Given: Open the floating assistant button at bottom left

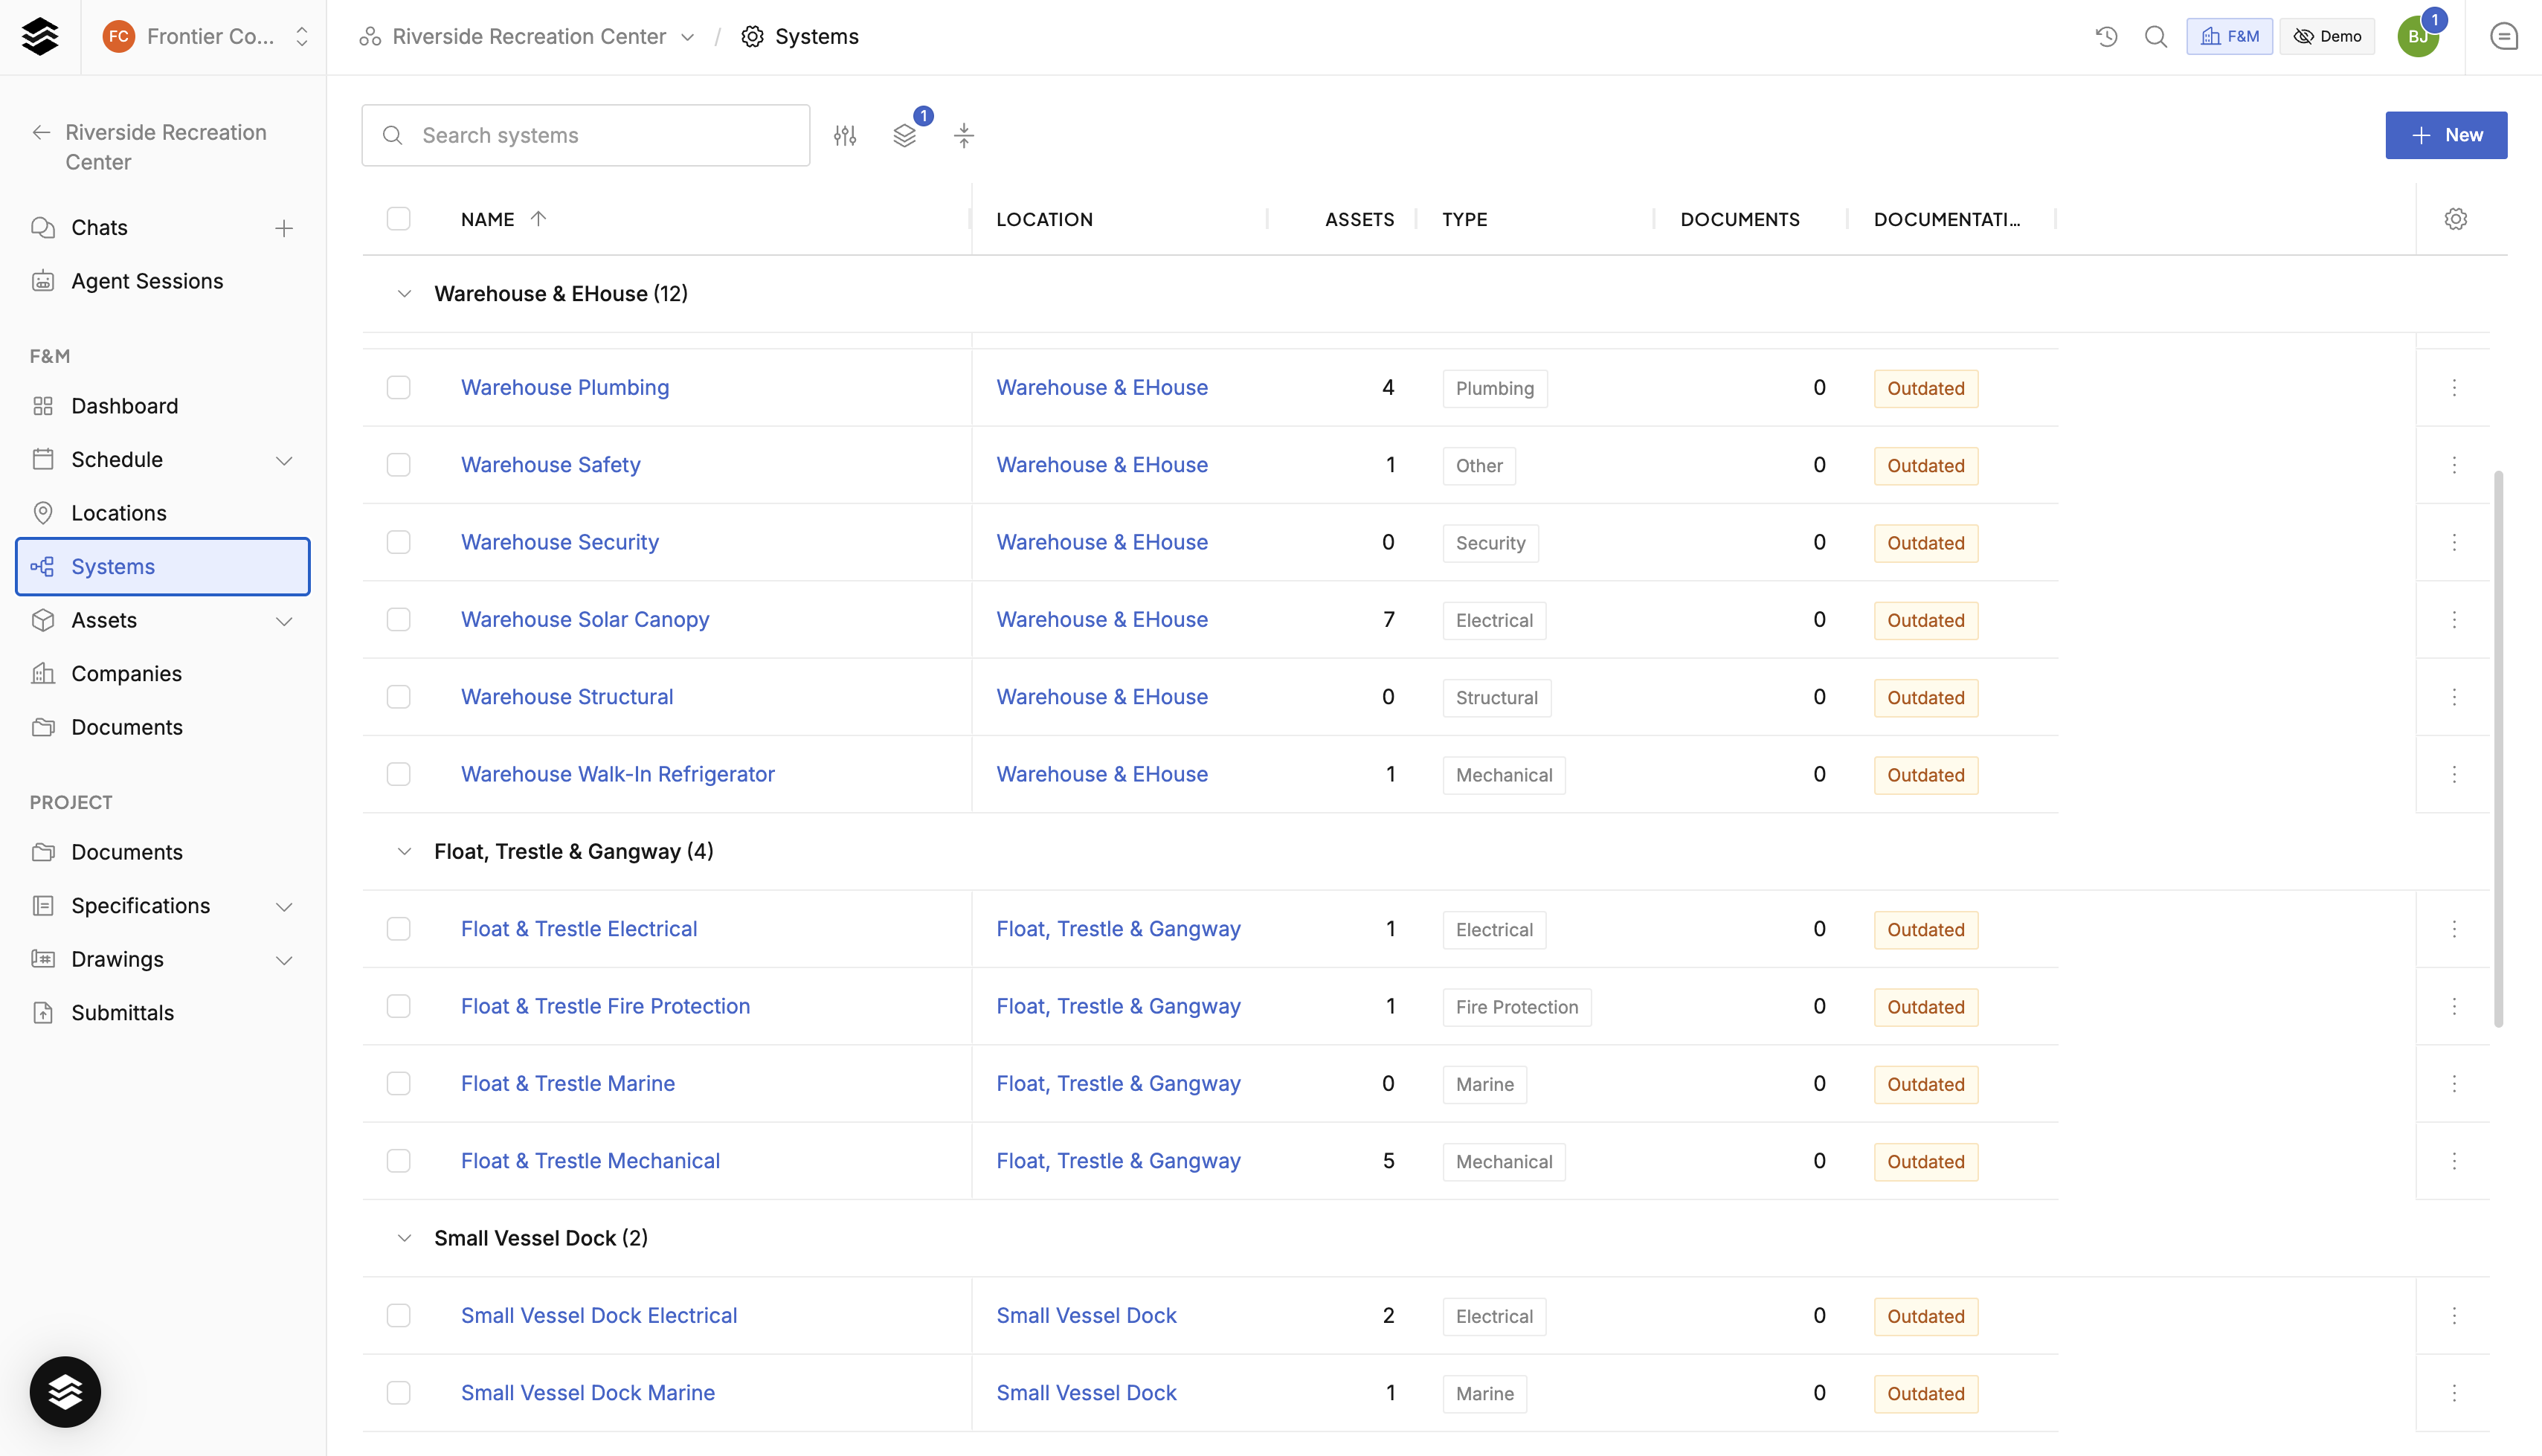Looking at the screenshot, I should [65, 1391].
